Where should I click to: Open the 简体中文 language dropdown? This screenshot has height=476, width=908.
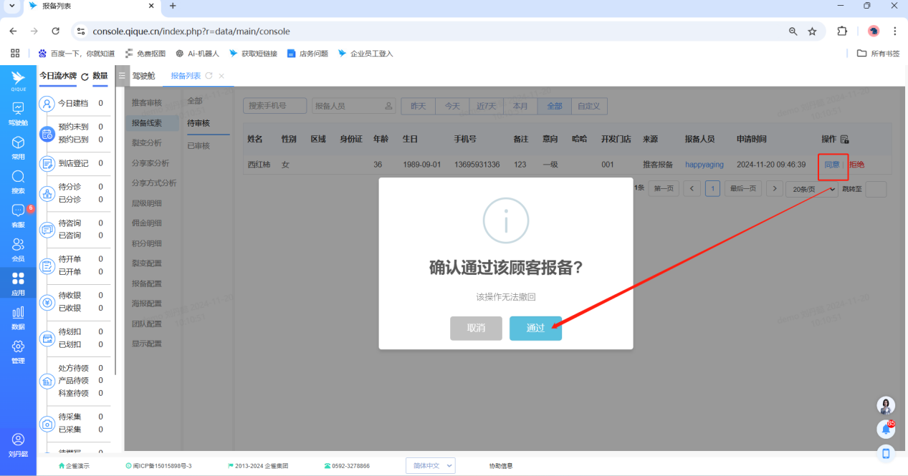[430, 465]
